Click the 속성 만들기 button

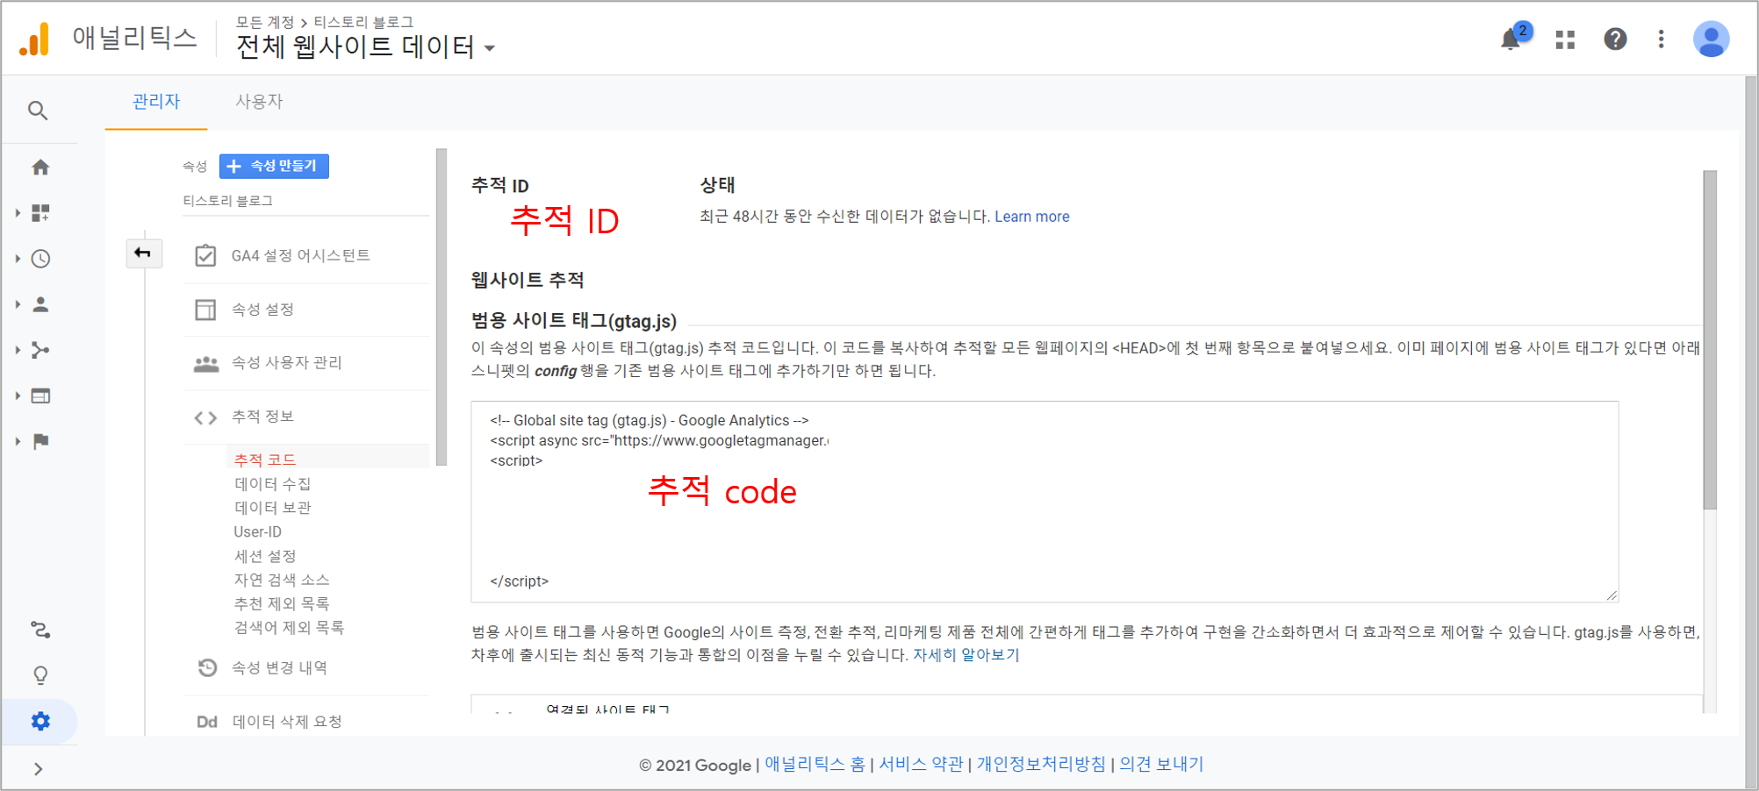[274, 166]
